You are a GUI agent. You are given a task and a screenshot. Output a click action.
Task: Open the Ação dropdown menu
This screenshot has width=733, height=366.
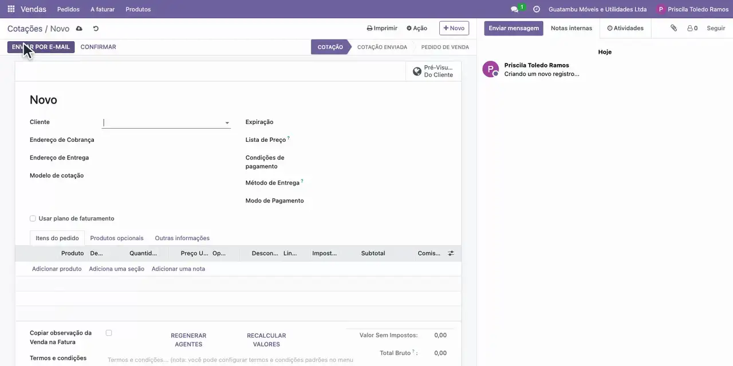coord(417,28)
